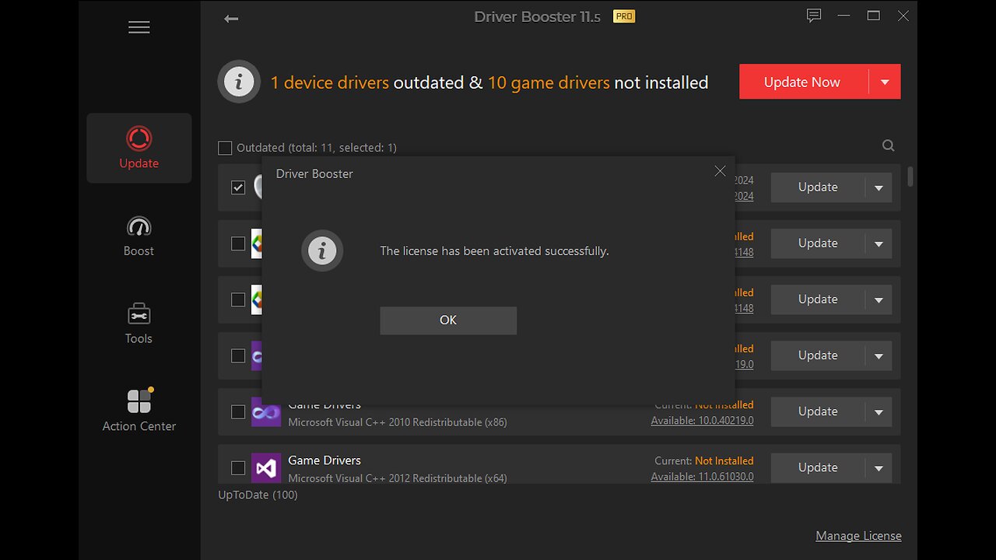Switch to the Update section in sidebar
Viewport: 996px width, 560px height.
(139, 148)
